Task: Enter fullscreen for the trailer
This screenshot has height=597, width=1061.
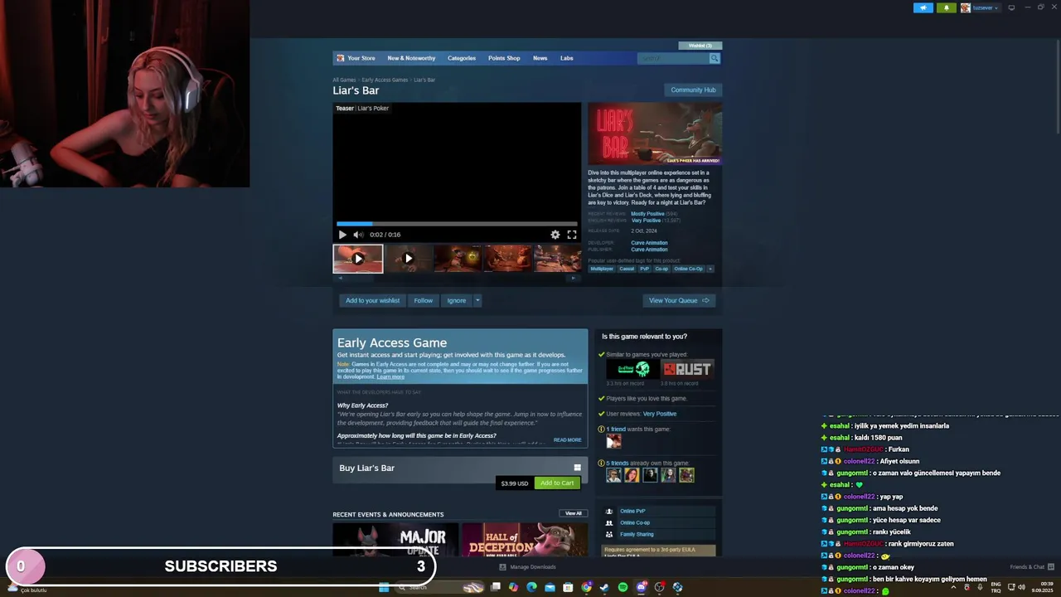Action: pyautogui.click(x=572, y=235)
